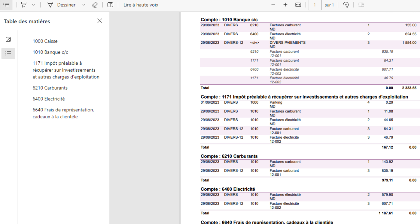Select the eraser tool
Viewport: 420px width, 224px height.
95,5
